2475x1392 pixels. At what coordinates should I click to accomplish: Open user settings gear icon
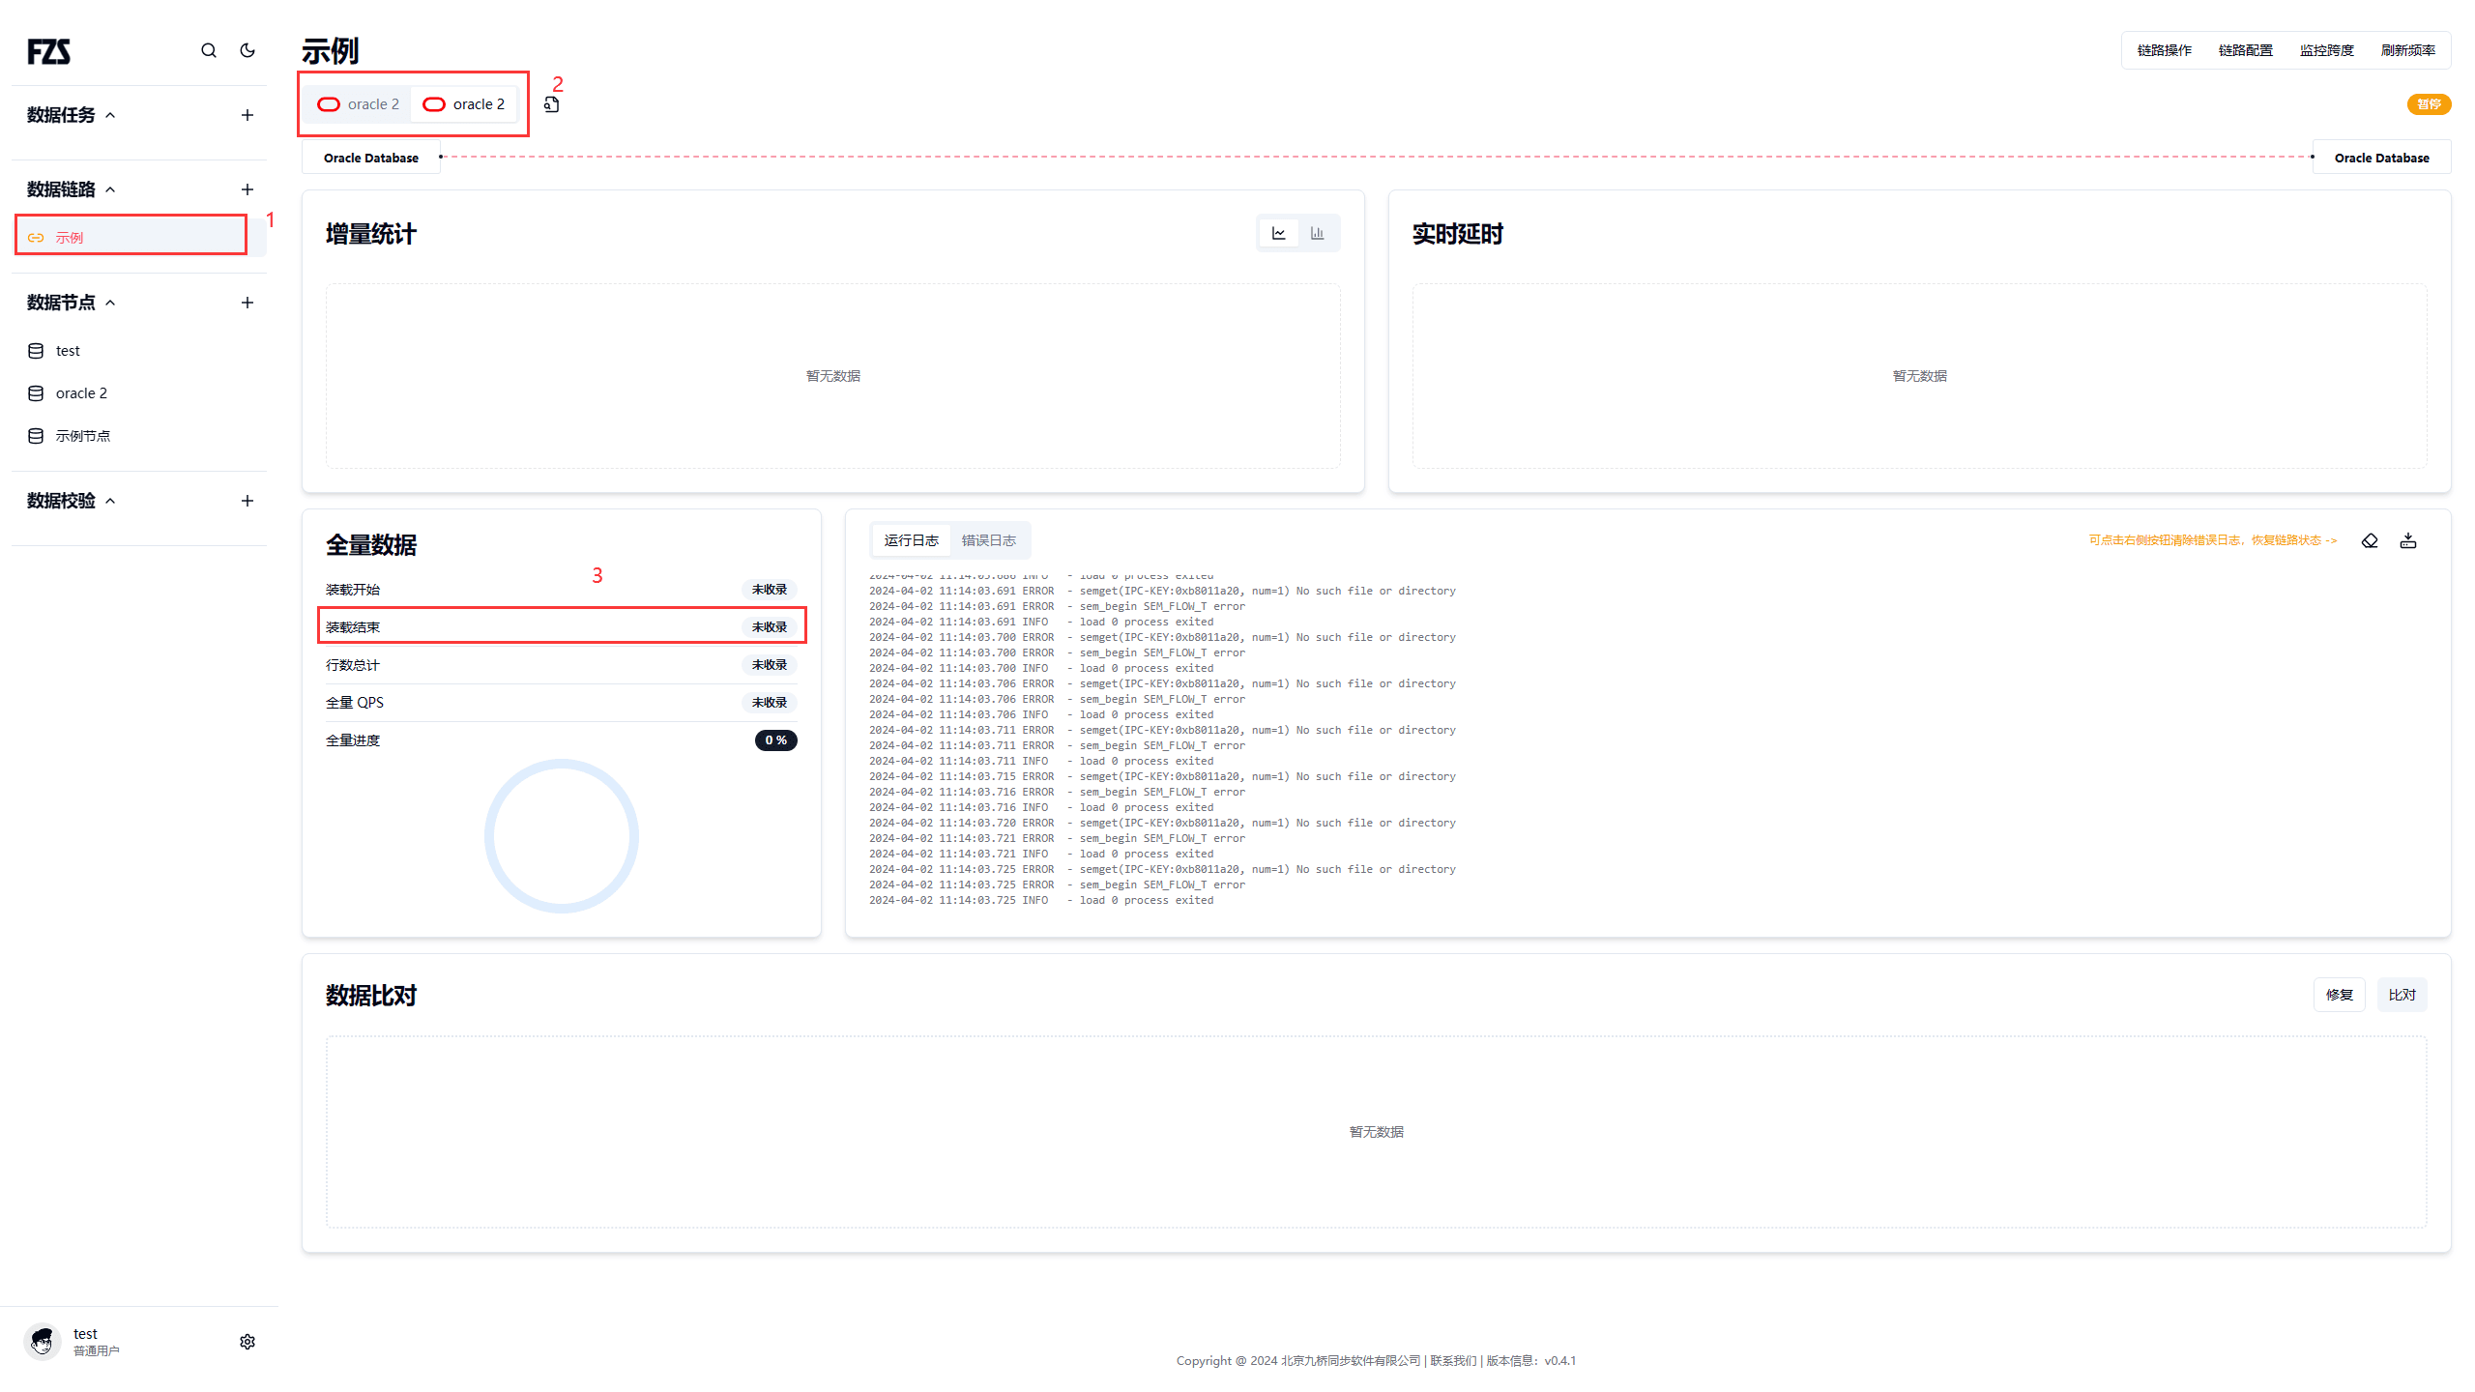(x=247, y=1342)
